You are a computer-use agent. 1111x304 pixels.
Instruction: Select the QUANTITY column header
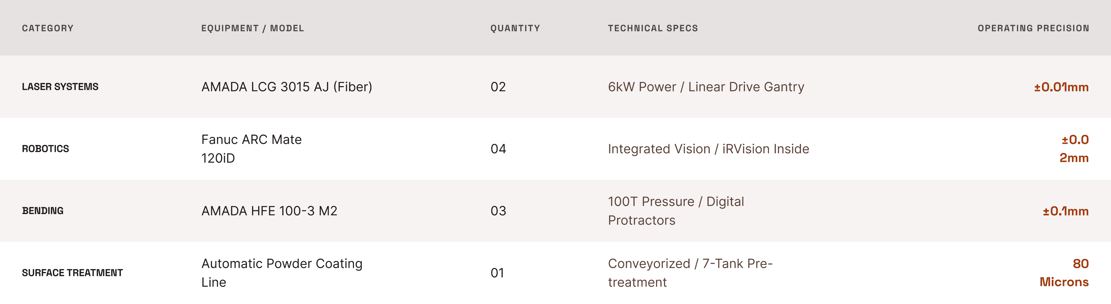pyautogui.click(x=515, y=28)
